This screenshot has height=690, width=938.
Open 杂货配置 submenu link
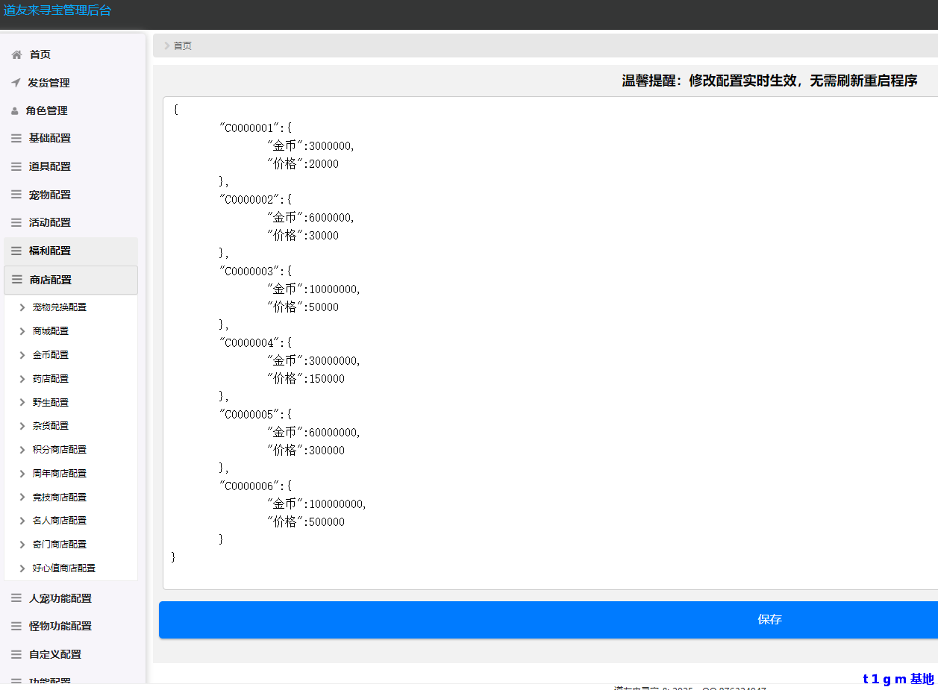pyautogui.click(x=51, y=426)
